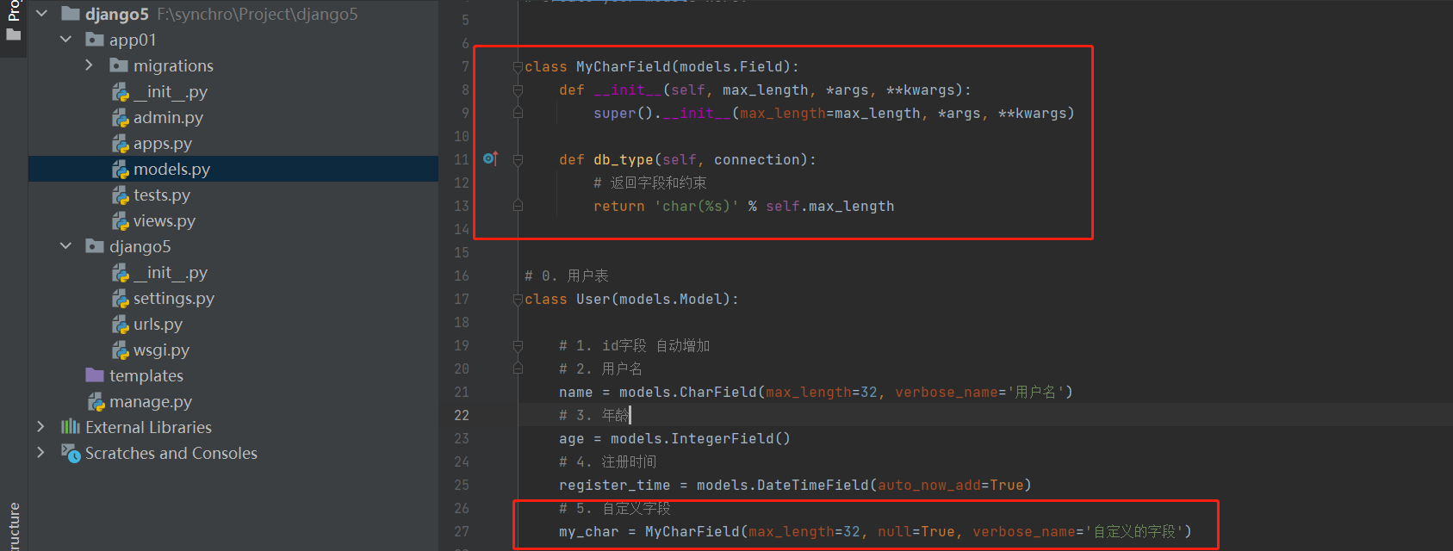Viewport: 1453px width, 551px height.
Task: Place cursor on 'my_char = MyCharField' line
Action: coord(875,531)
